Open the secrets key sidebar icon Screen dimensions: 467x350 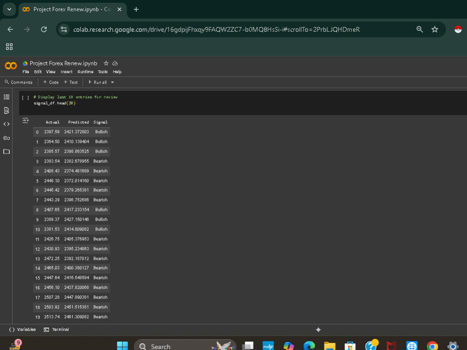point(7,138)
